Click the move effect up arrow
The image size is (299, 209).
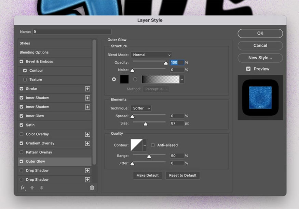tap(32, 188)
